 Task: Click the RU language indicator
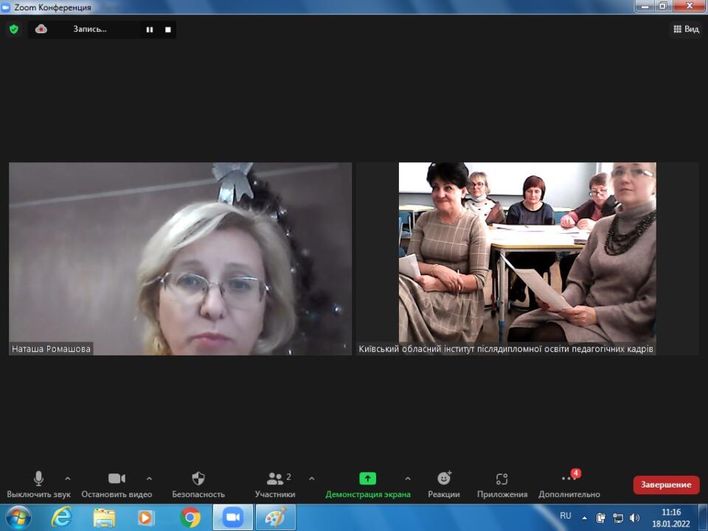coord(566,516)
